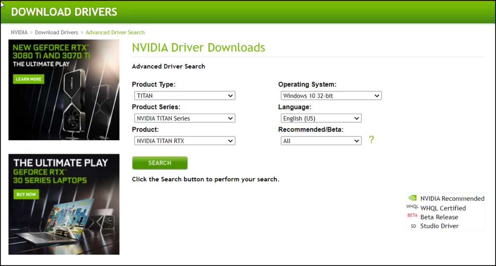496x266 pixels.
Task: Click LEARN MORE on the RTX ad
Action: tap(29, 79)
